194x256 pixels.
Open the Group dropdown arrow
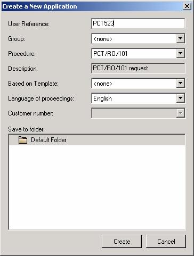[x=180, y=38]
